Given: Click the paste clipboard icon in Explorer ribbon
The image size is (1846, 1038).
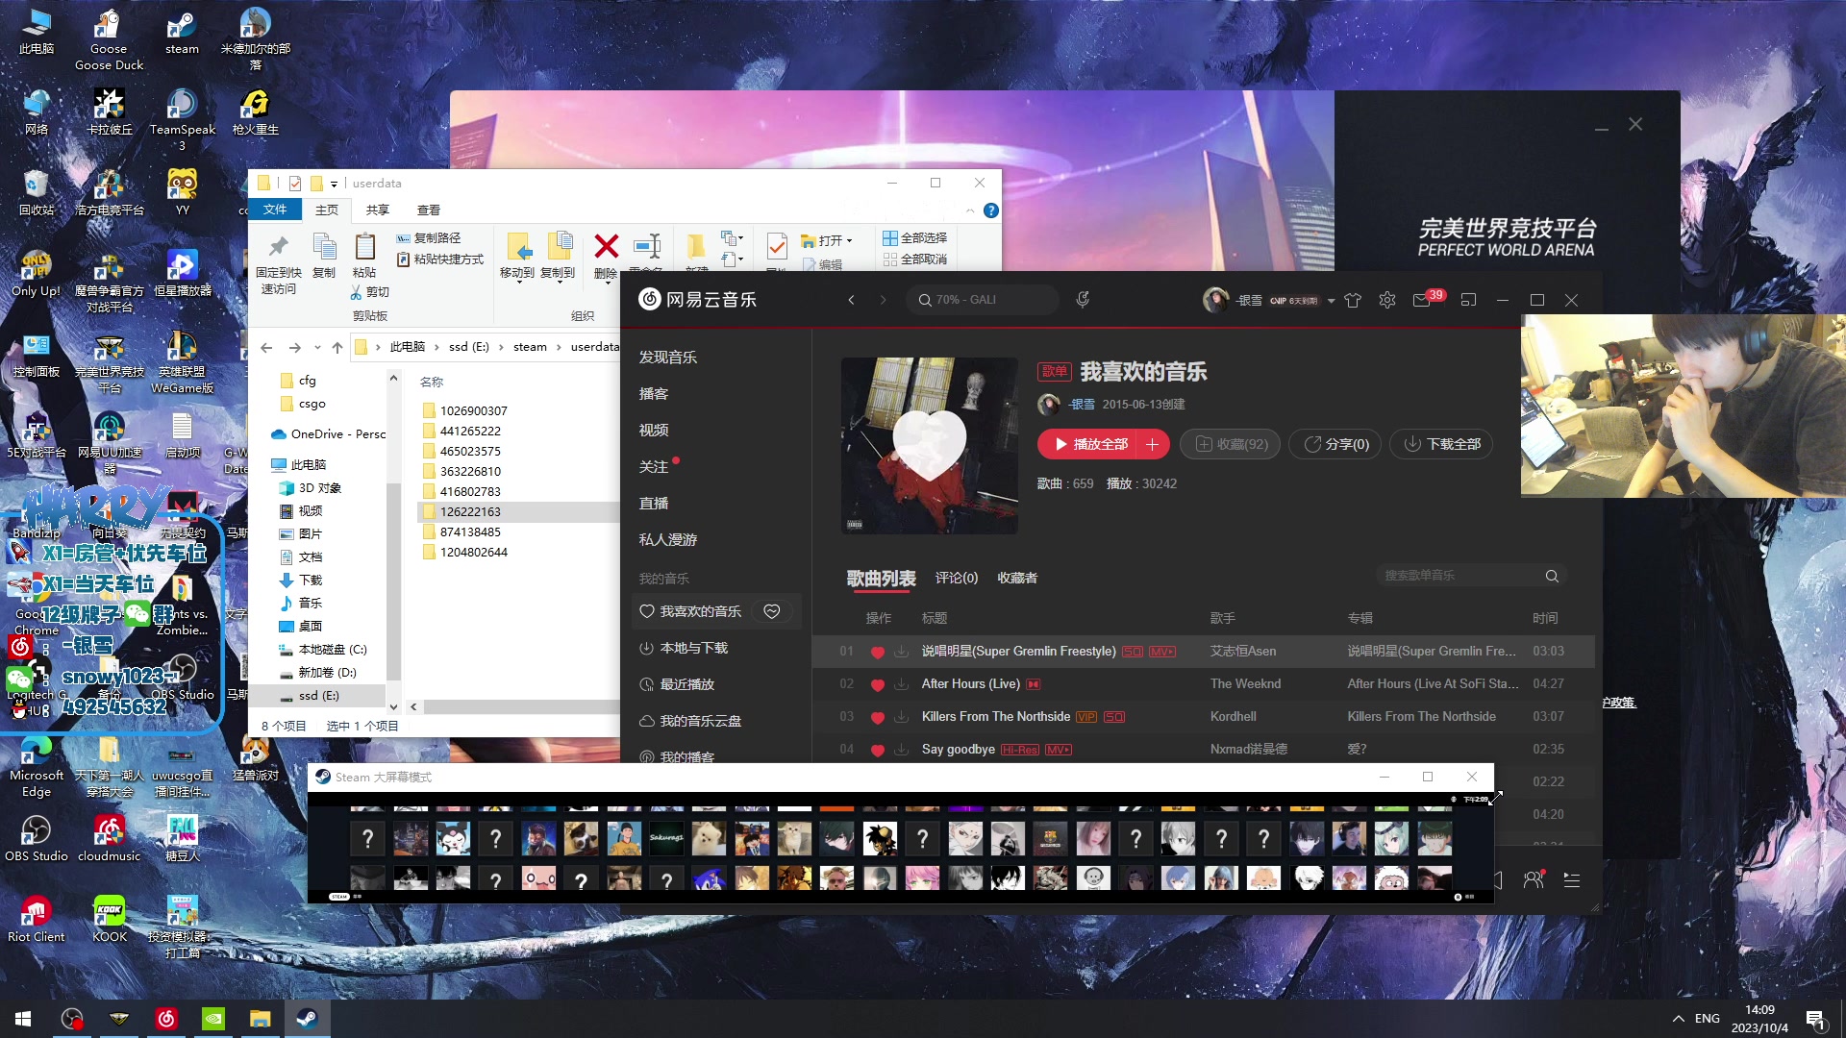Looking at the screenshot, I should [x=364, y=247].
